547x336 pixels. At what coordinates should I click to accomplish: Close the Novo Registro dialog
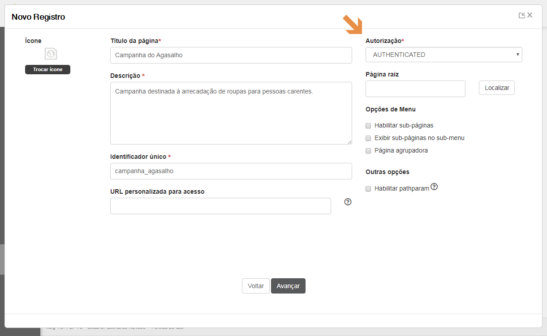530,16
